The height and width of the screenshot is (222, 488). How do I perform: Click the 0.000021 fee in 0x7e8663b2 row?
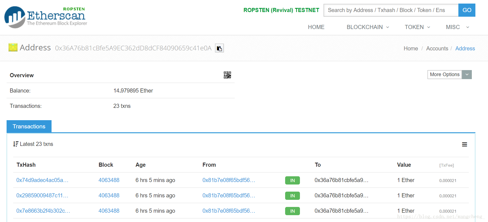(x=448, y=211)
